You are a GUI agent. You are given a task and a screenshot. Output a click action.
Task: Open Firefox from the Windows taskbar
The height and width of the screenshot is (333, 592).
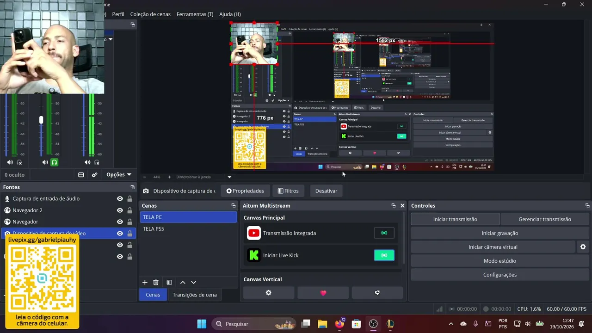click(x=339, y=324)
